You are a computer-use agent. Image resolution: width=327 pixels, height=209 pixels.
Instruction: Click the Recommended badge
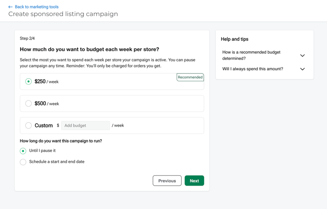pos(190,77)
